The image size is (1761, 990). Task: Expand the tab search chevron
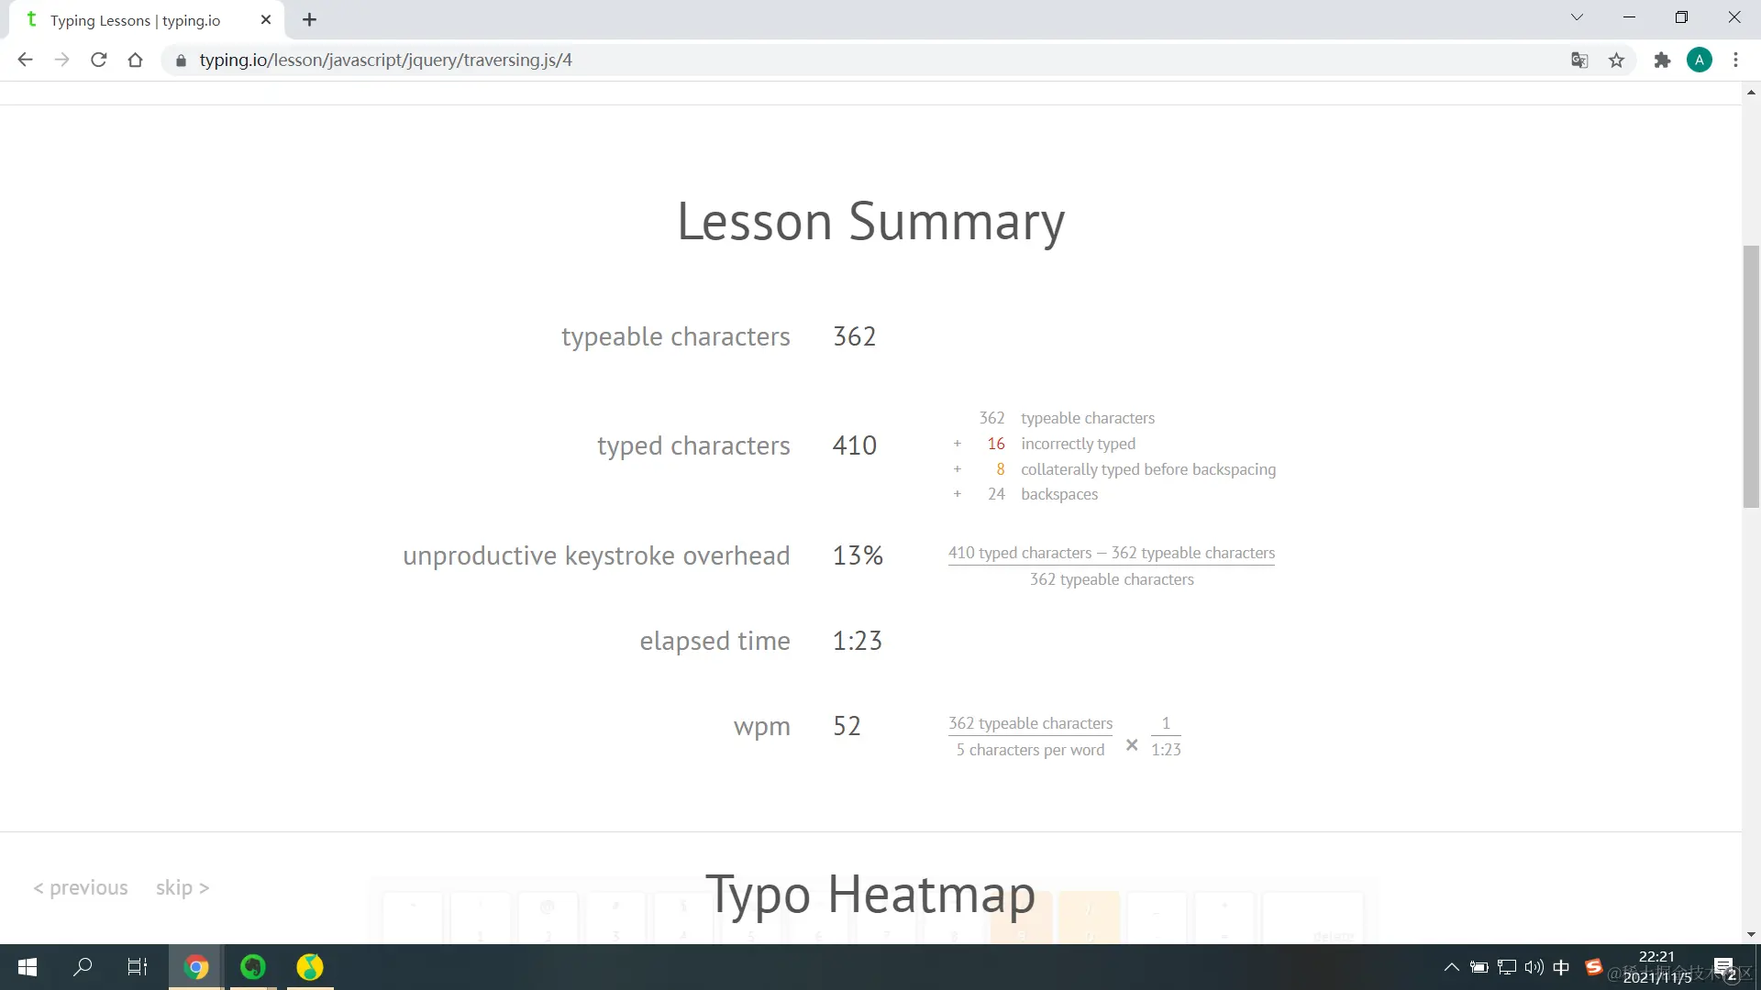click(1577, 17)
